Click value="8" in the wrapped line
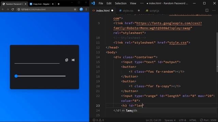Screen dimensions: 218x122 129,101
